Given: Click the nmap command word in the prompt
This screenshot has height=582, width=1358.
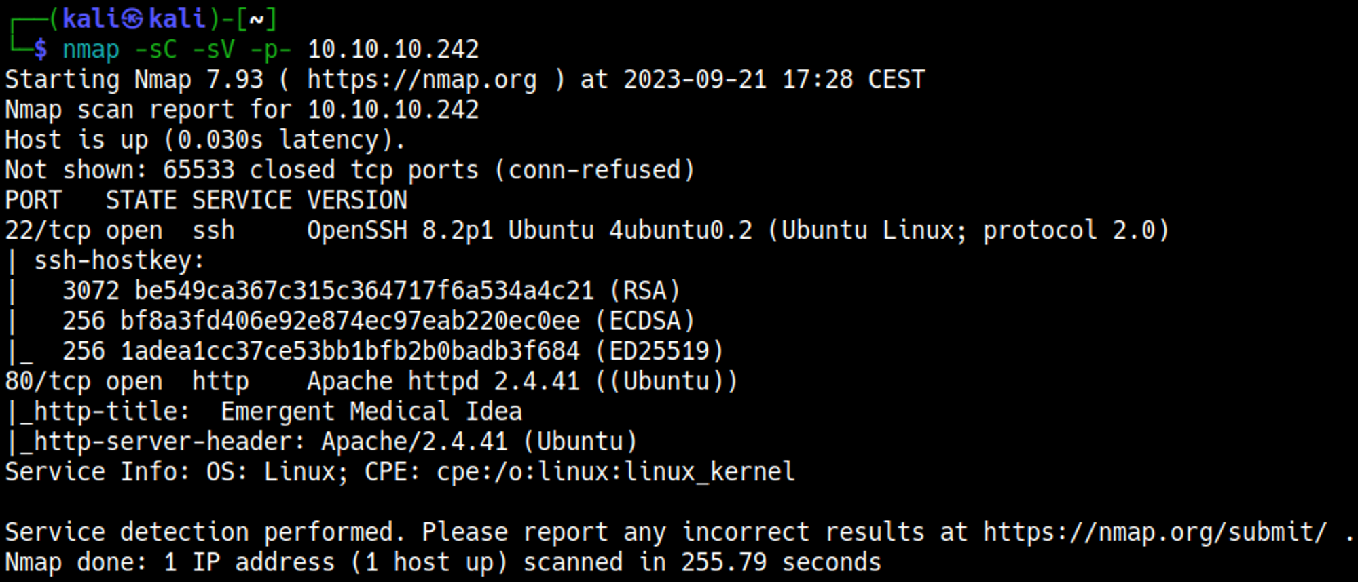Looking at the screenshot, I should click(91, 50).
